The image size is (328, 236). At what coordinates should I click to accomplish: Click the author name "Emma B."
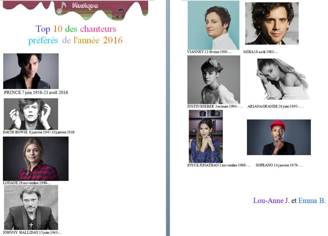[x=312, y=201]
